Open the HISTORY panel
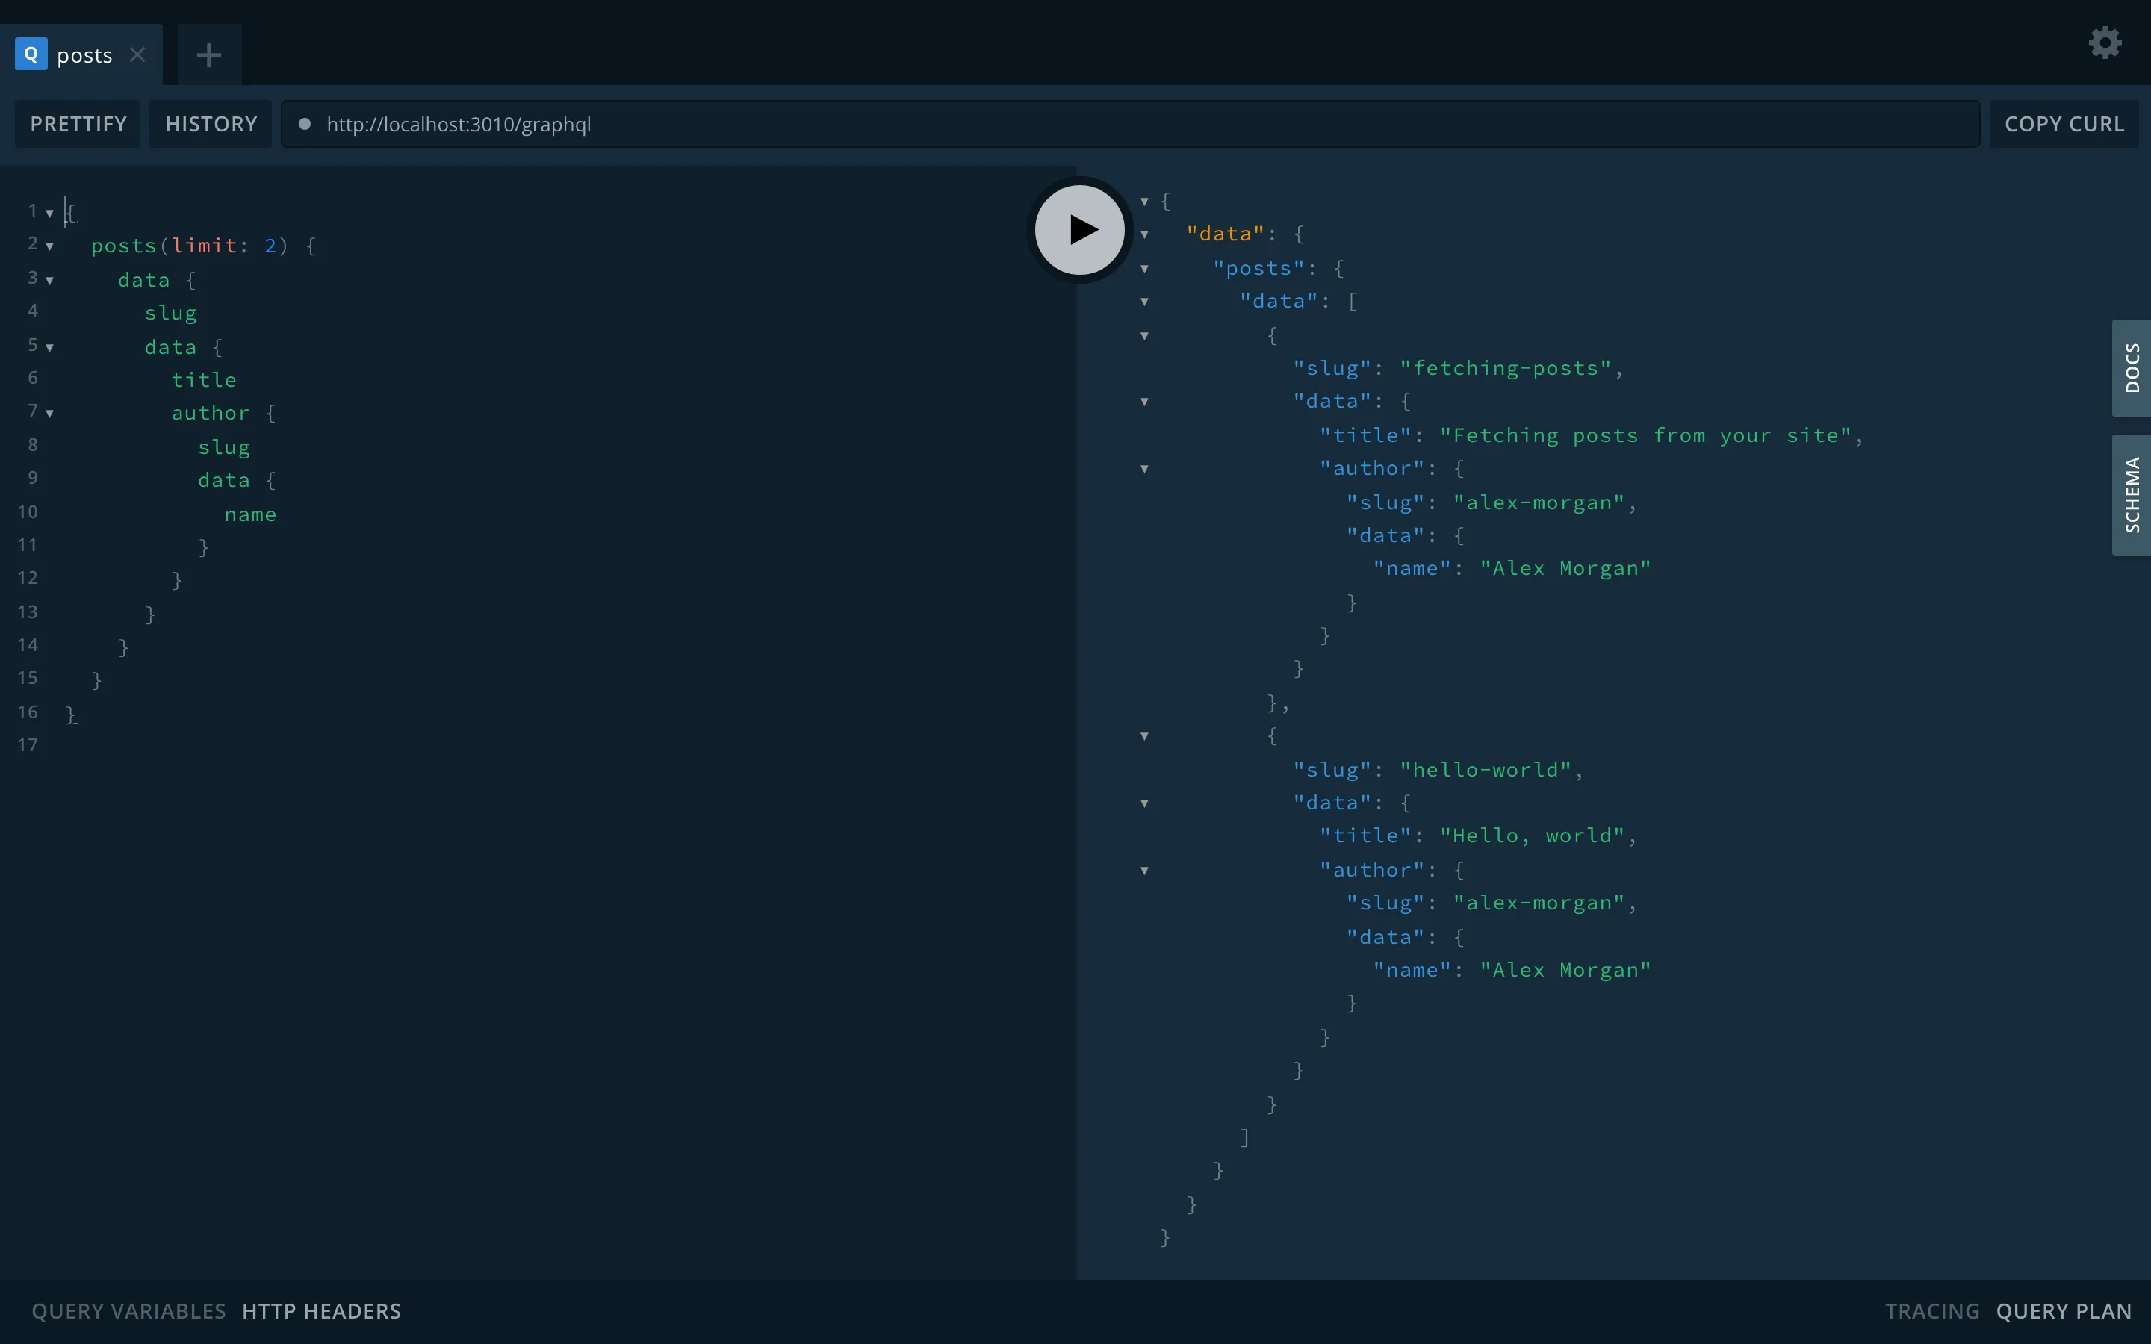 coord(211,125)
